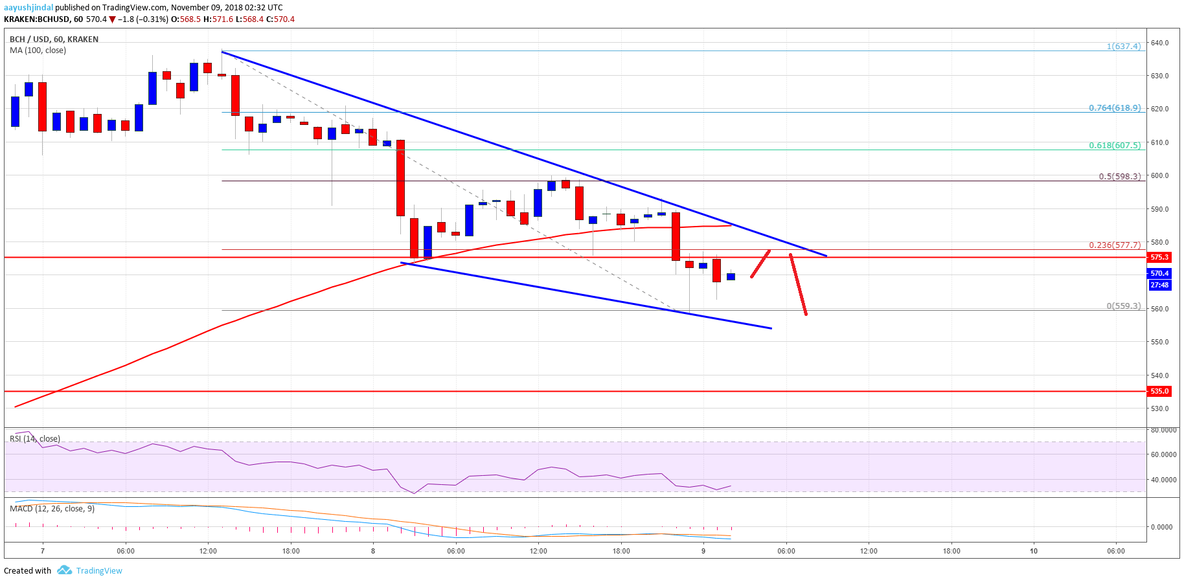The width and height of the screenshot is (1184, 582).
Task: Click the 640.0 price axis tick
Action: (1159, 43)
